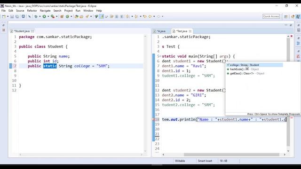
Task: Toggle Skip All Breakpoints icon
Action: click(29, 16)
